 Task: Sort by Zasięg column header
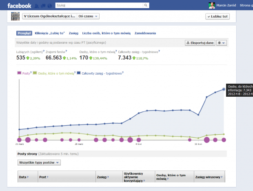[x=109, y=177]
